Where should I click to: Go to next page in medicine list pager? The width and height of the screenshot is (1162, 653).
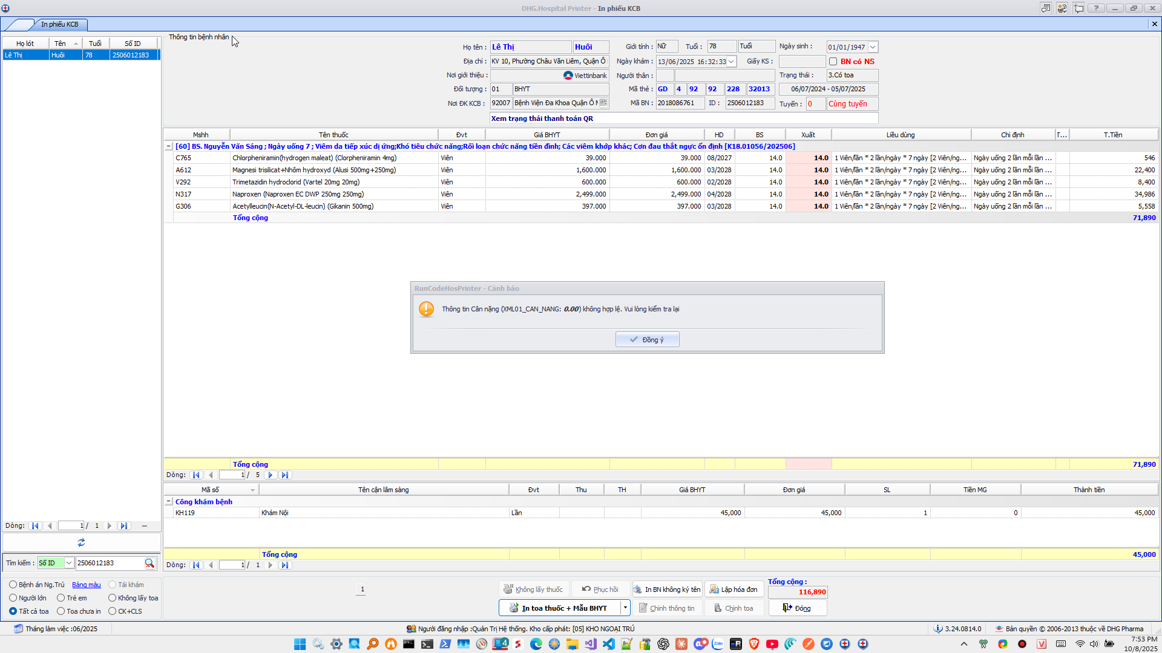click(271, 475)
